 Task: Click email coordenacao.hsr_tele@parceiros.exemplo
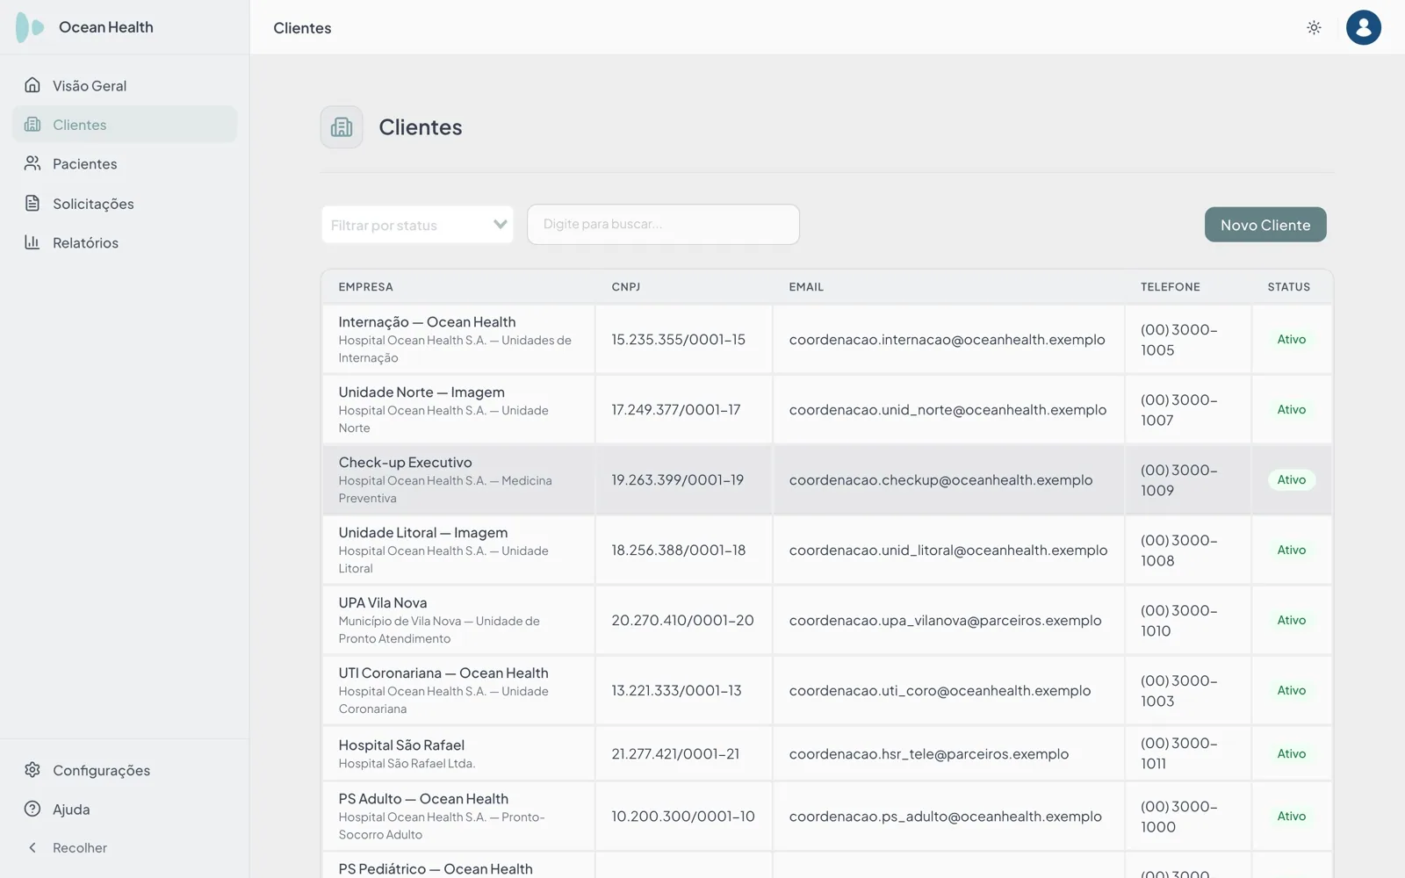(928, 754)
